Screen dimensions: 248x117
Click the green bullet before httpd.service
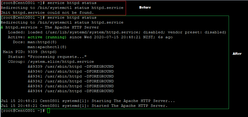[x=2, y=28]
